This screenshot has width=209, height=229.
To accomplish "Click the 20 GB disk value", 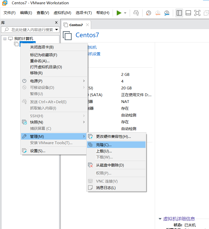I will [x=126, y=88].
